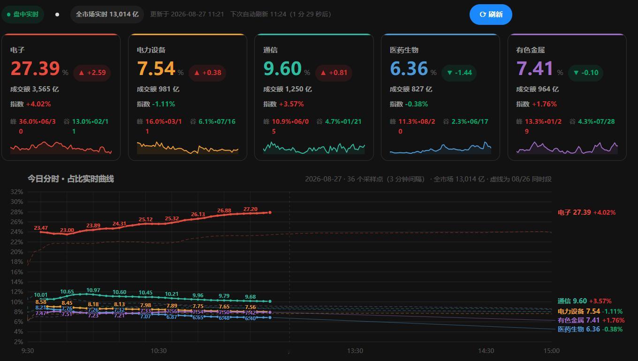This screenshot has width=638, height=361.
Task: Click the 通信 card sparkline chart
Action: [314, 148]
